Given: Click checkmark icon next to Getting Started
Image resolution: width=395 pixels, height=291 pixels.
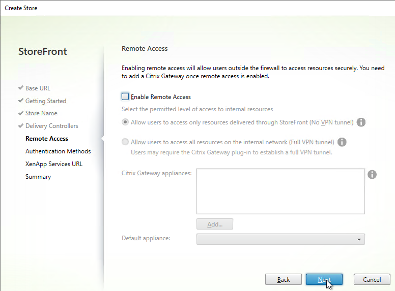Looking at the screenshot, I should coord(21,101).
